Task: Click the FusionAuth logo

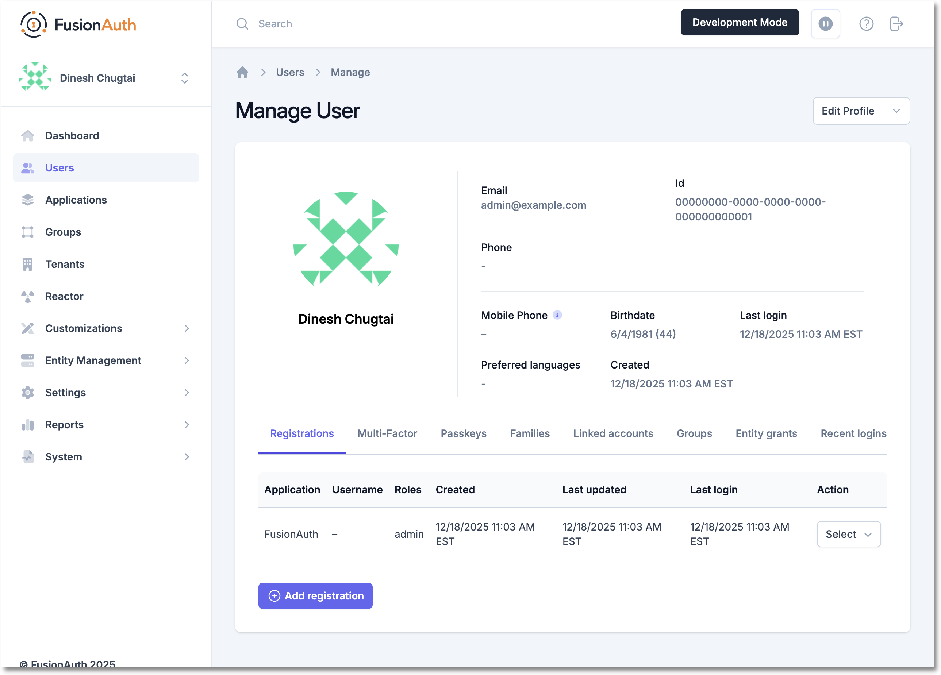Action: (78, 24)
